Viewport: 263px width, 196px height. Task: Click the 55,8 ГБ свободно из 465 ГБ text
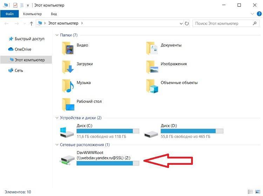point(186,136)
